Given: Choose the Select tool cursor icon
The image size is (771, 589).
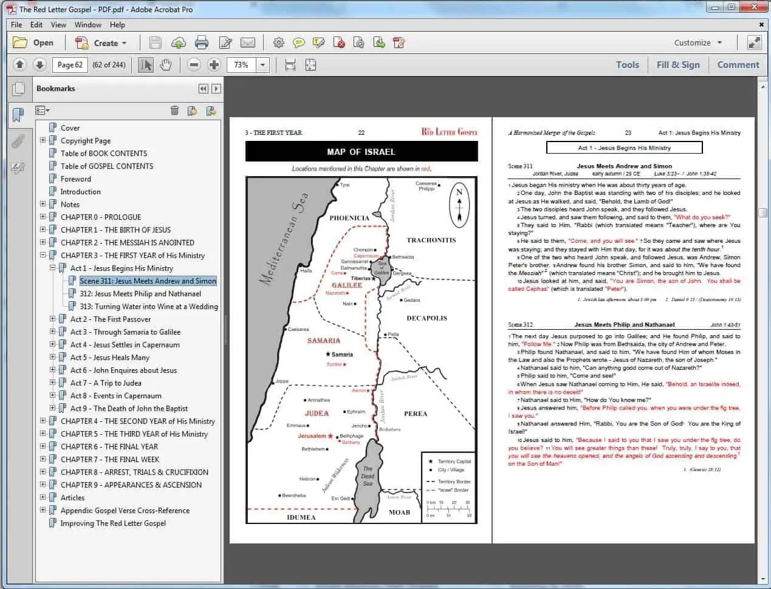Looking at the screenshot, I should click(x=146, y=64).
